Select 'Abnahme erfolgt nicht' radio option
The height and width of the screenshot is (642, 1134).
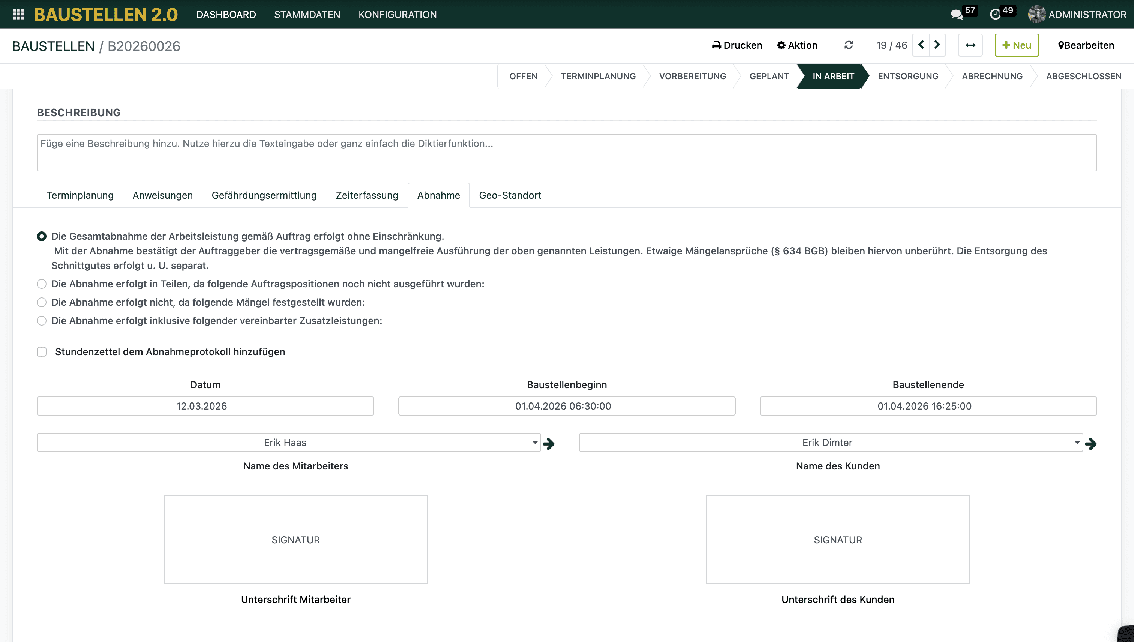click(42, 303)
